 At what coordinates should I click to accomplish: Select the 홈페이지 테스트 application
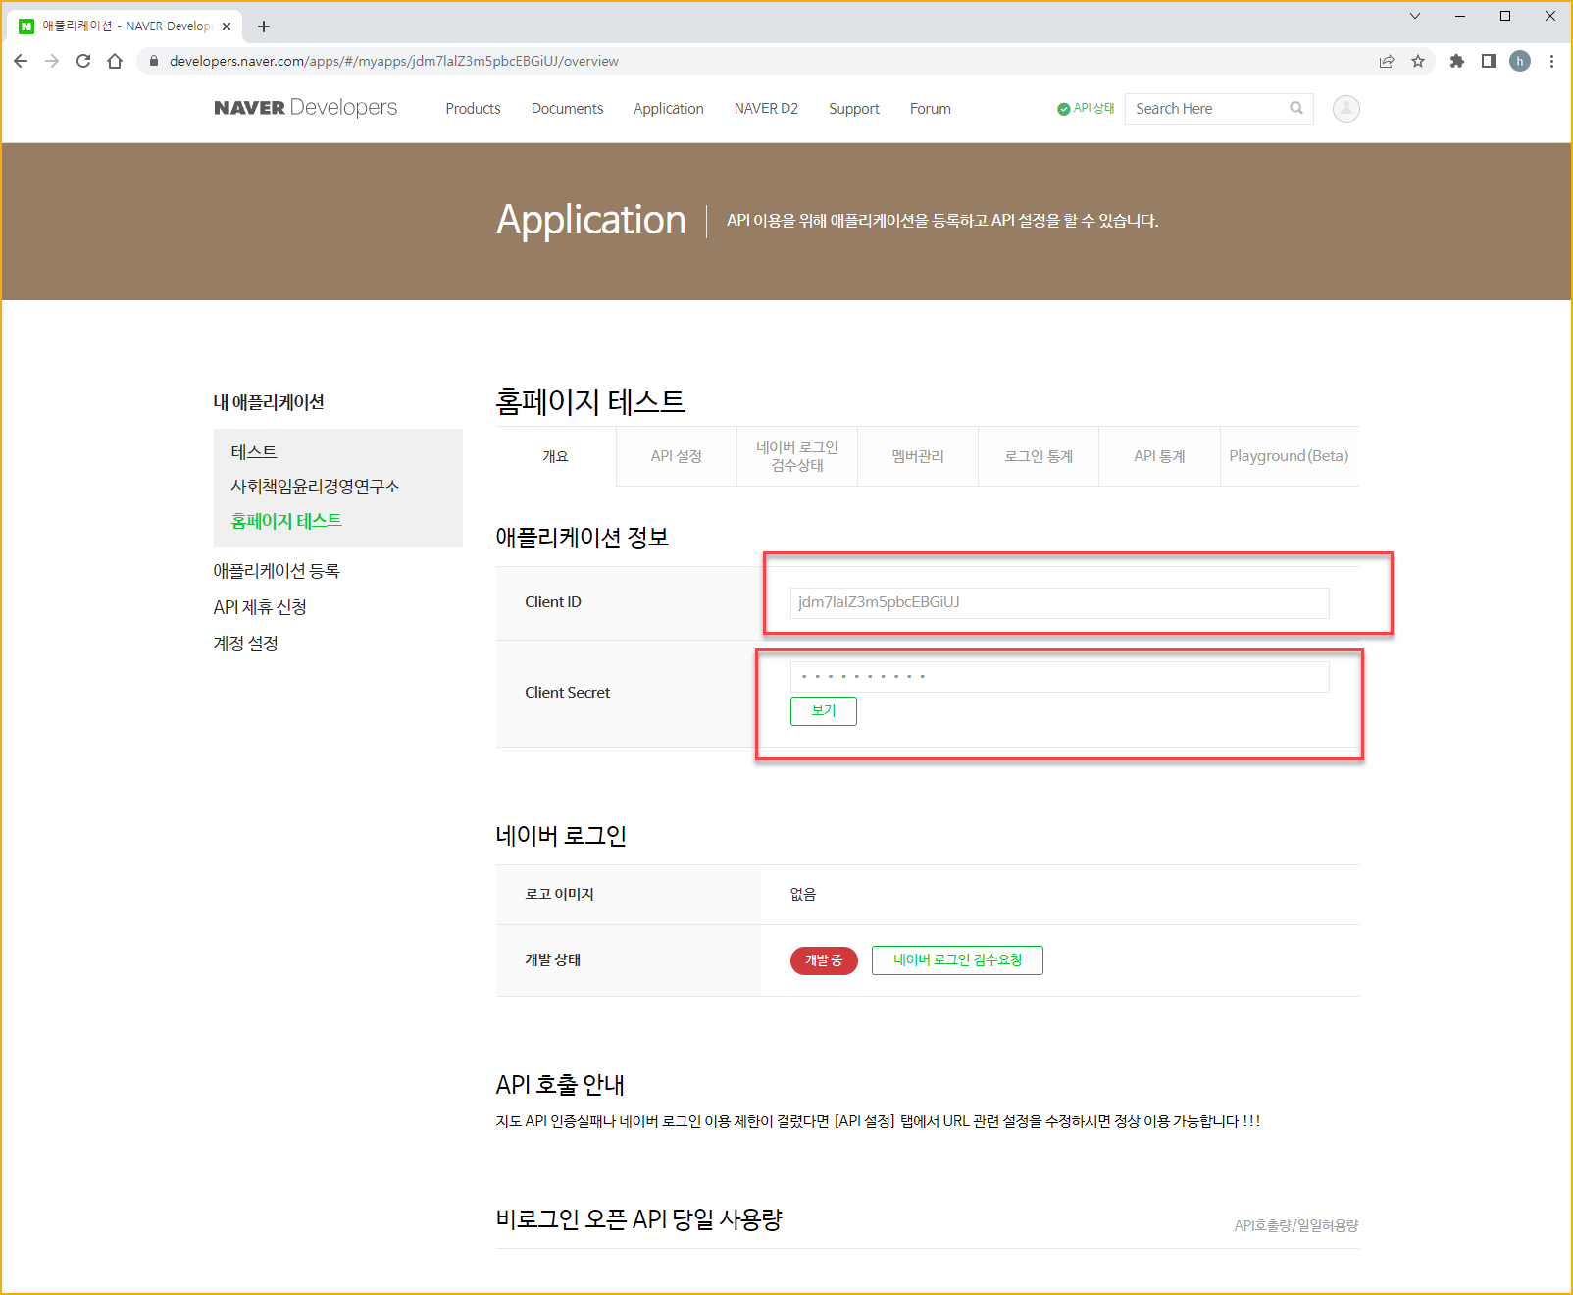[286, 521]
